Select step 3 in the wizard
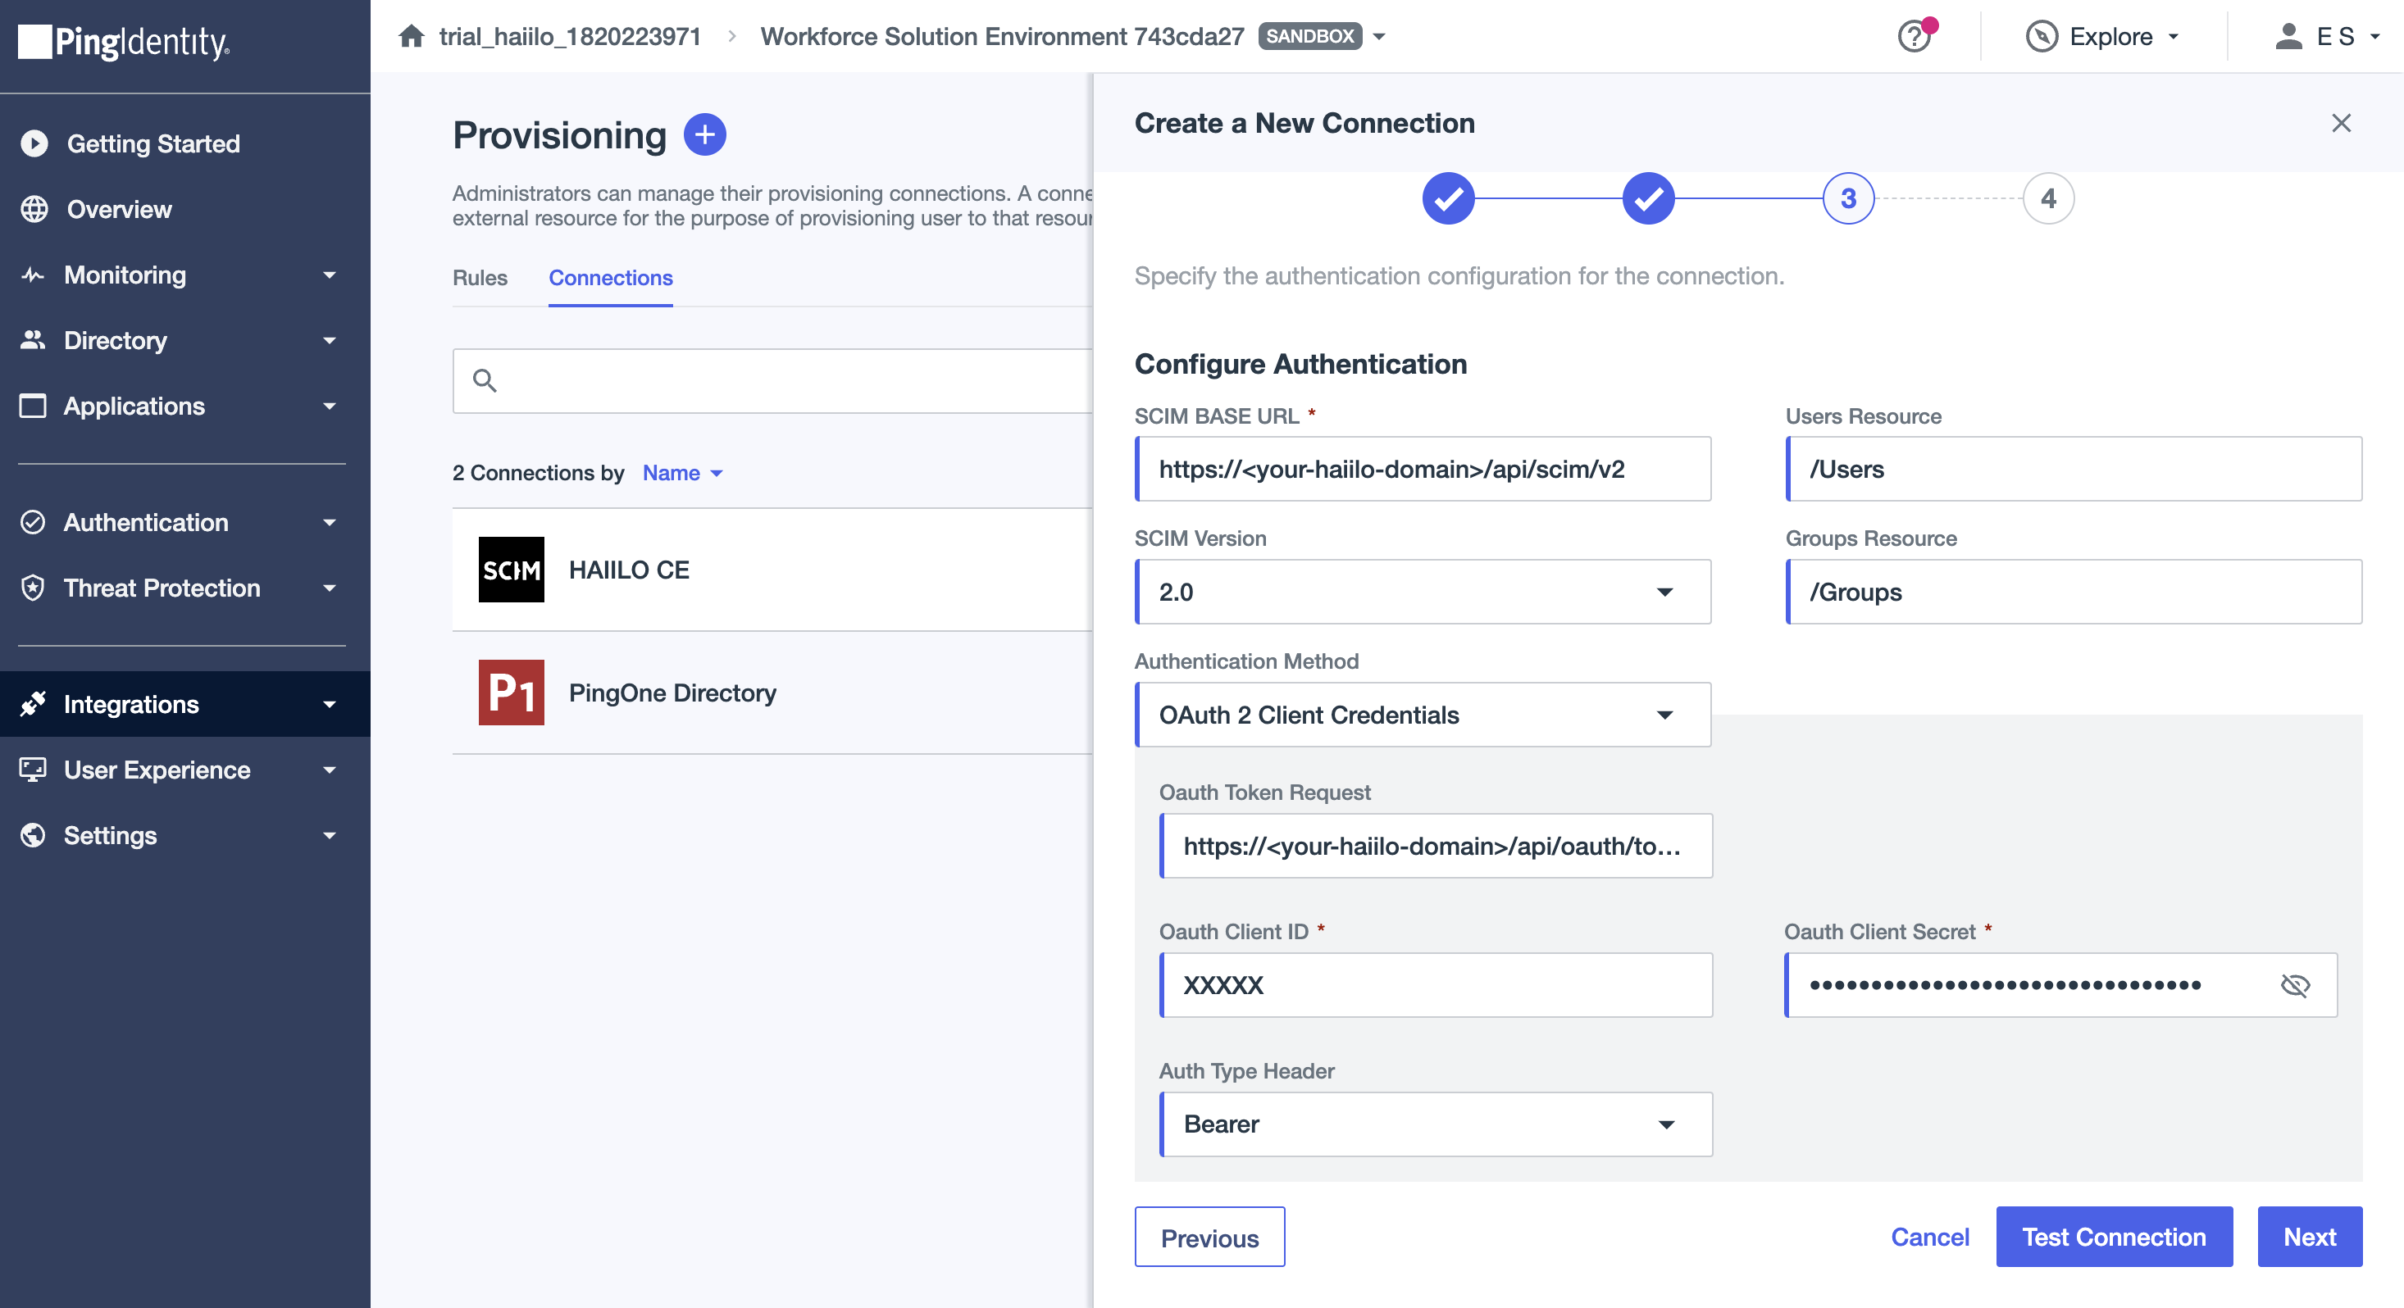 tap(1849, 198)
